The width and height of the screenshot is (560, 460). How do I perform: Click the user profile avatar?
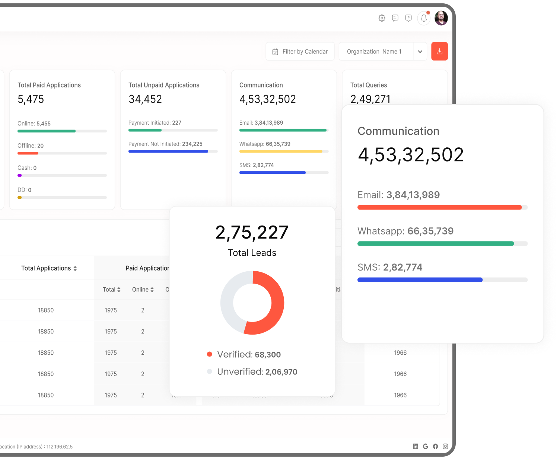[441, 18]
